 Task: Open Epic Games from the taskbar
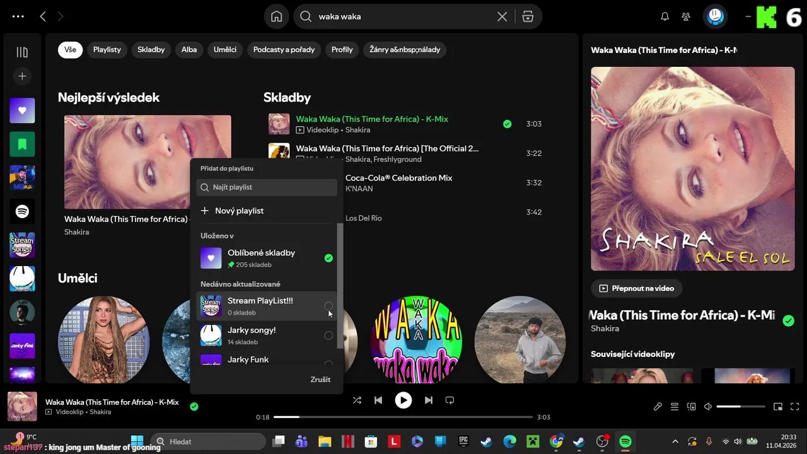click(x=463, y=441)
